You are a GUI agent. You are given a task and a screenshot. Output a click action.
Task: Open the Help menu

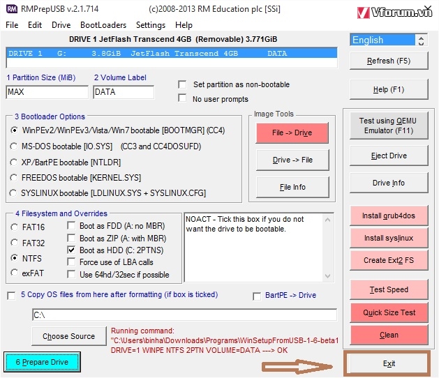pyautogui.click(x=184, y=25)
